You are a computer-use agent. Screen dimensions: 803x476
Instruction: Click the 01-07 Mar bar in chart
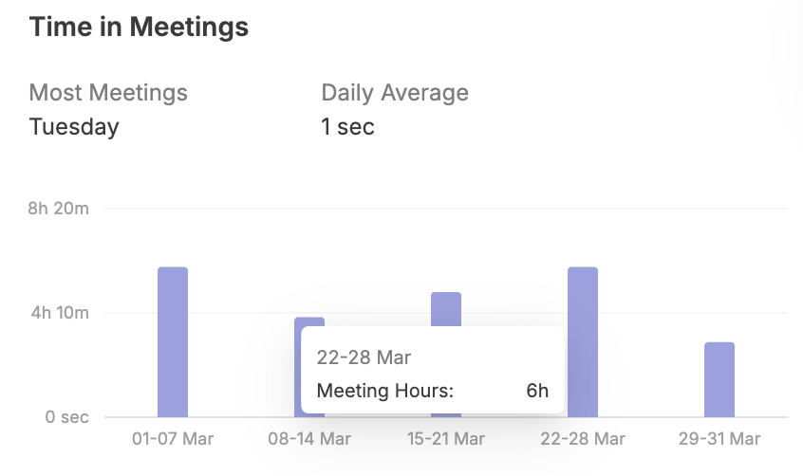click(x=173, y=341)
